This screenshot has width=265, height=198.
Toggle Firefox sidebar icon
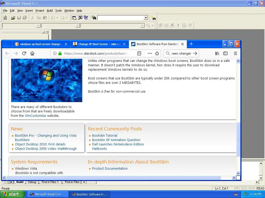click(225, 53)
